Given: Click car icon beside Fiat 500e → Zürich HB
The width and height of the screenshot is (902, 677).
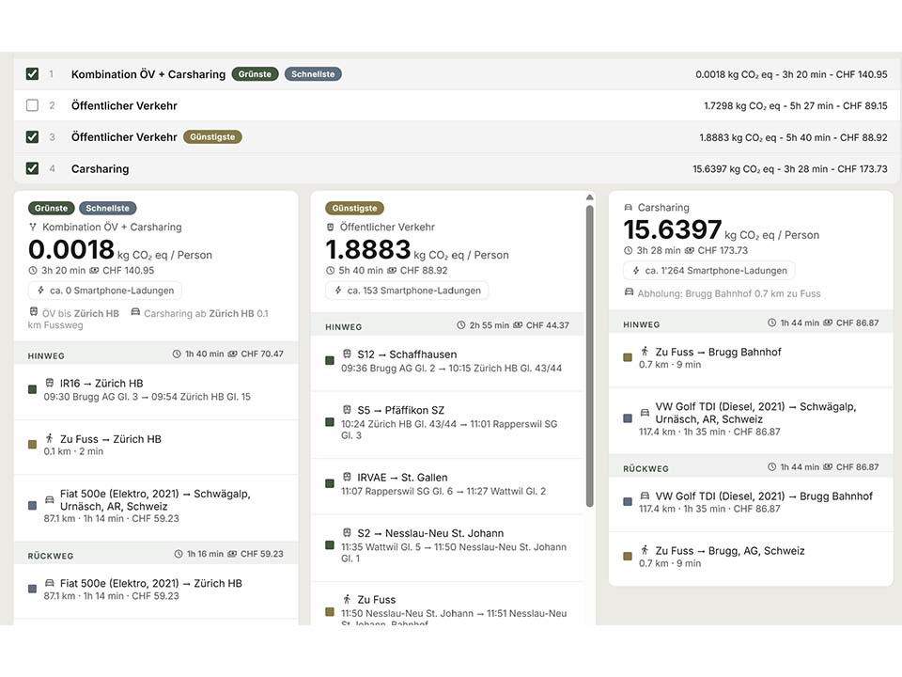Looking at the screenshot, I should click(x=50, y=583).
